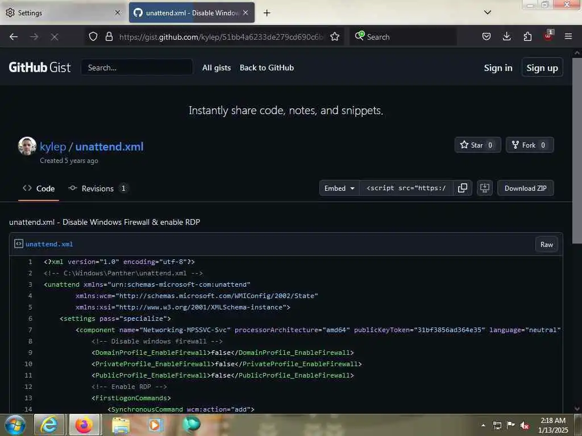This screenshot has height=436, width=582.
Task: Open the unattend.xml gist title link
Action: pyautogui.click(x=110, y=147)
